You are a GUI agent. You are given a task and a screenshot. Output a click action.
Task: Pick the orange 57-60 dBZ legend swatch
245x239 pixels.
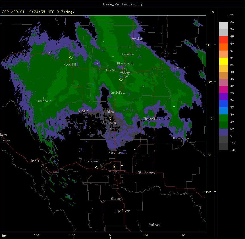(223, 47)
